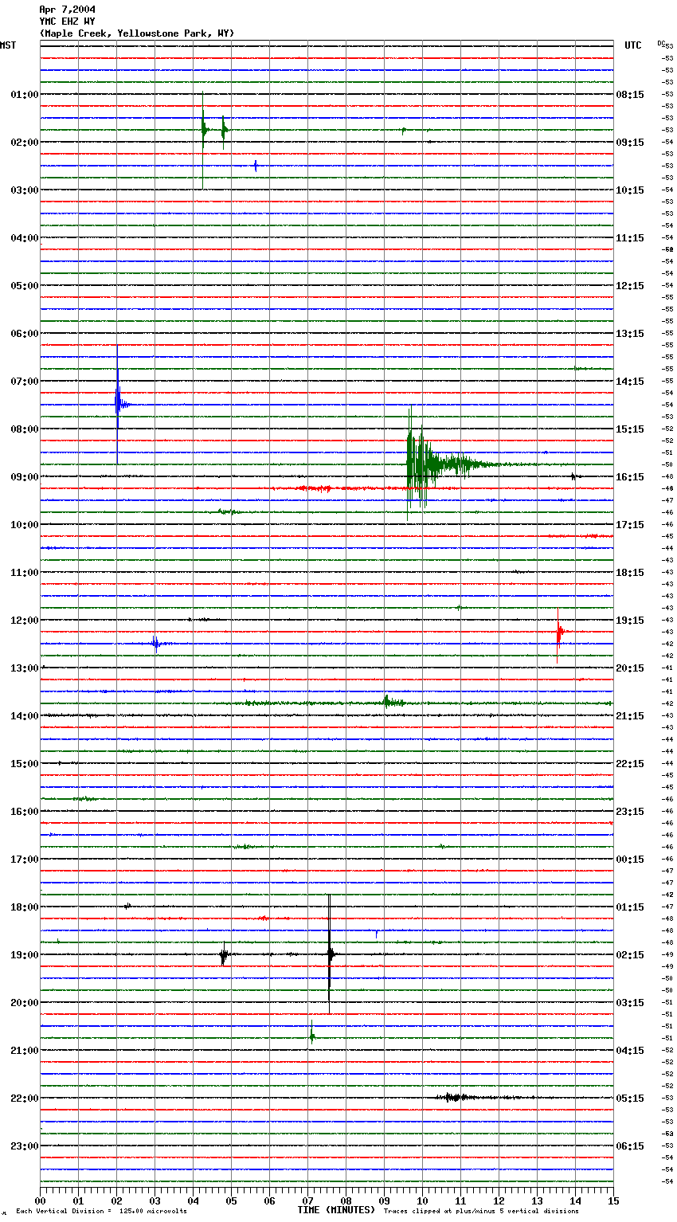Click the '07' minute axis label
Image resolution: width=677 pixels, height=1222 pixels.
307,1200
